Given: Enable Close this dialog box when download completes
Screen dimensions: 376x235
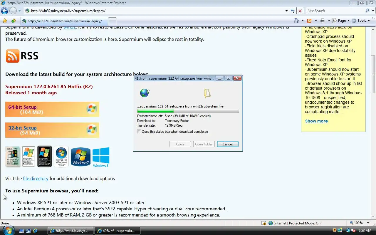Looking at the screenshot, I should pyautogui.click(x=139, y=132).
